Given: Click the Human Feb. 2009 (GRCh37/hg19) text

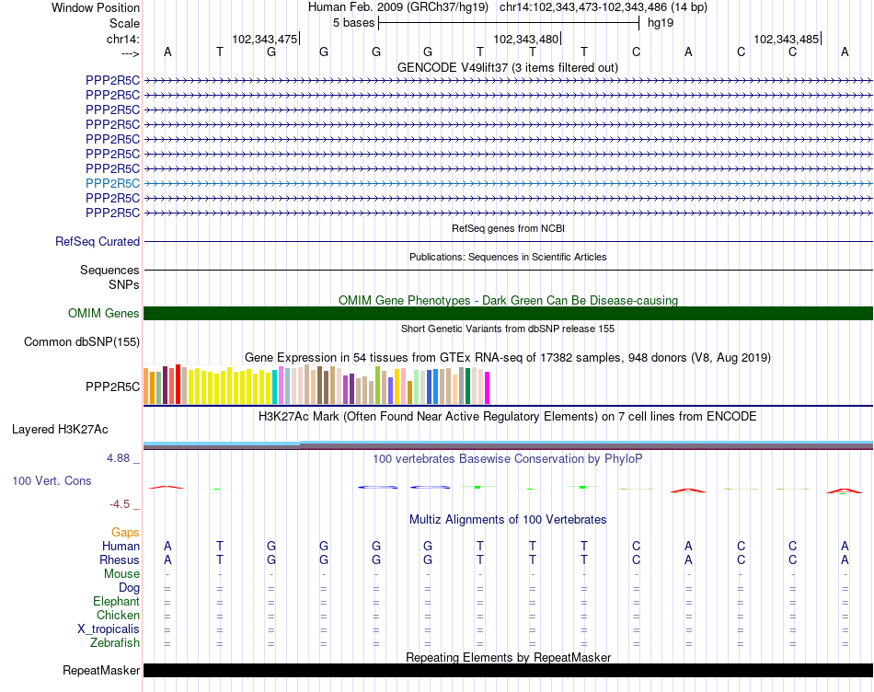Looking at the screenshot, I should (x=398, y=7).
